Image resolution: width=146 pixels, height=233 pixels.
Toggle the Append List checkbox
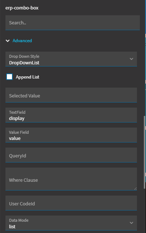click(x=9, y=77)
